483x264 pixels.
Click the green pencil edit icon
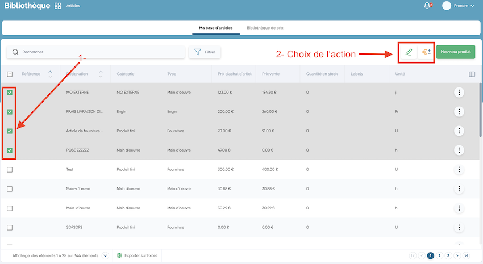[409, 52]
